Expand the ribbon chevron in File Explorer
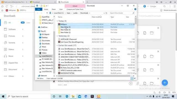 point(132,9)
